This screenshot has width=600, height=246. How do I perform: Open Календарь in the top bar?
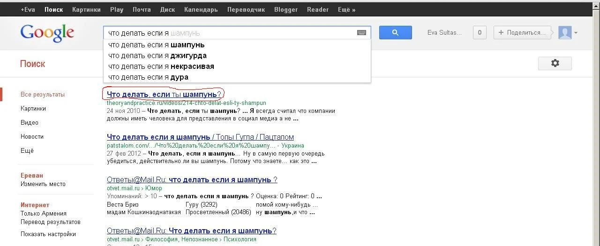[201, 9]
